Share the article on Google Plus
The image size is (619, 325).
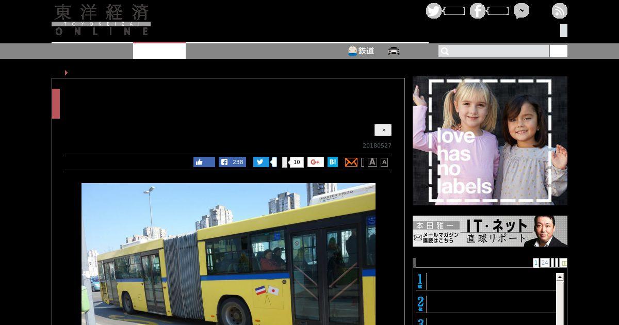[316, 162]
